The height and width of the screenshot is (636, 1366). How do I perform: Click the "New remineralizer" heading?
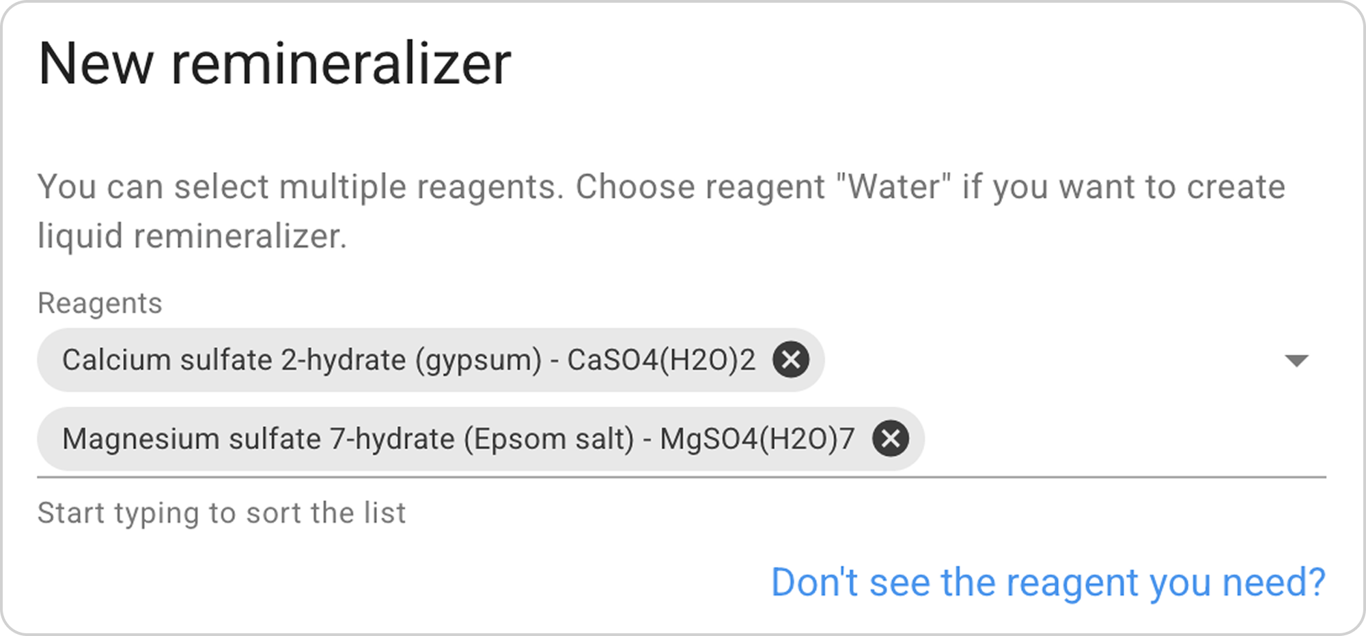pyautogui.click(x=275, y=63)
